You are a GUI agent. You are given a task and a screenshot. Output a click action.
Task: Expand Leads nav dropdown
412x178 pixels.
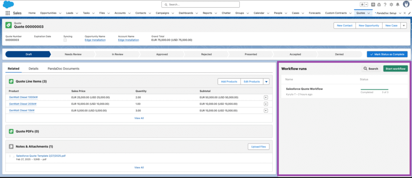(77, 13)
